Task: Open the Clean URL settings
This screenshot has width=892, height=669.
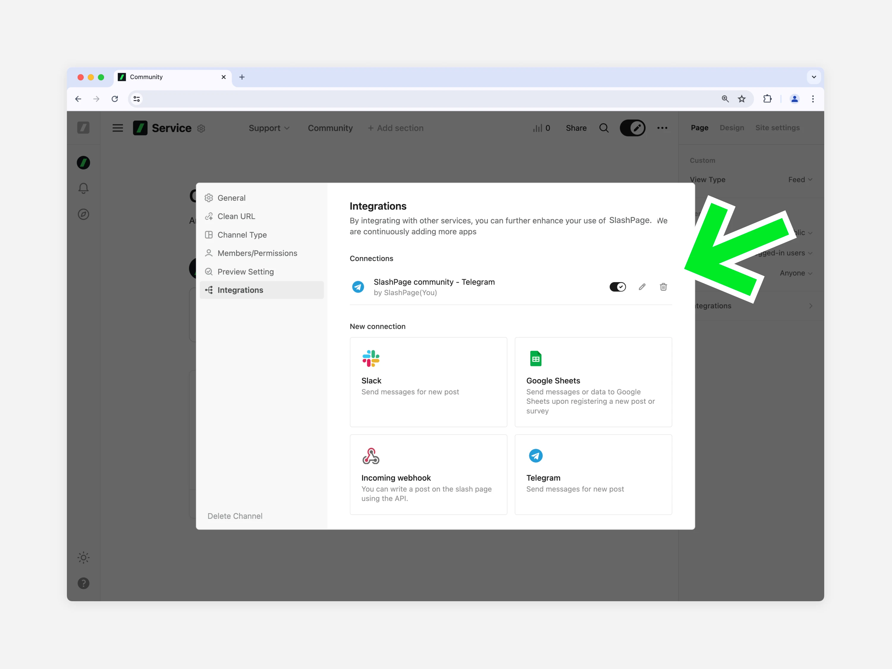Action: pos(261,216)
